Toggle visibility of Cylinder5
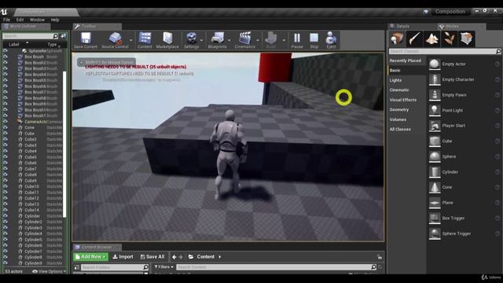 6,240
